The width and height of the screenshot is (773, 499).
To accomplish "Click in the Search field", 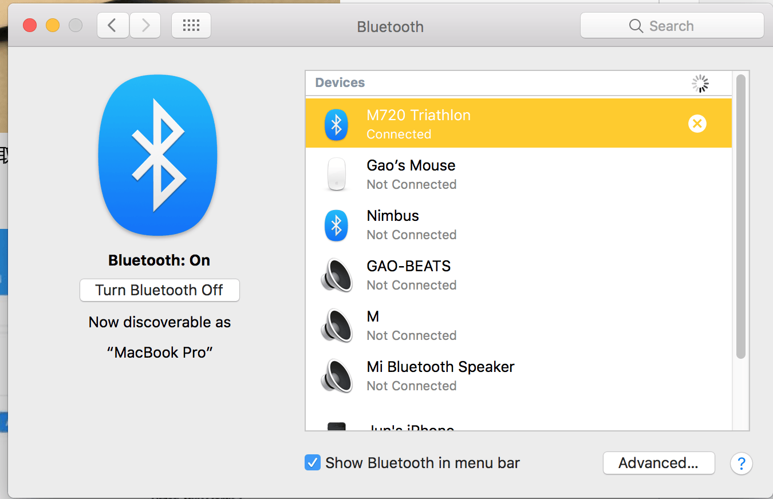I will 672,26.
